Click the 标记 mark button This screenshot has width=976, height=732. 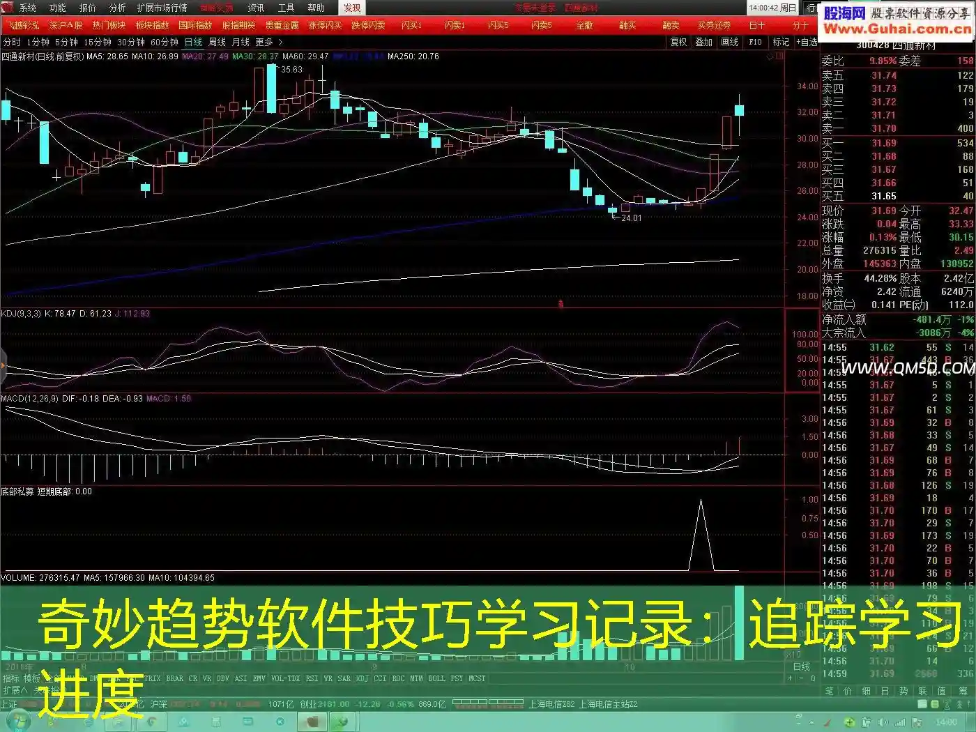781,43
